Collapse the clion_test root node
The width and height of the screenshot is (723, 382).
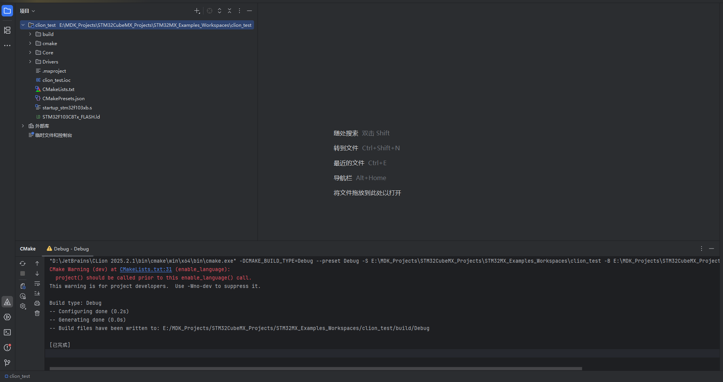[23, 25]
